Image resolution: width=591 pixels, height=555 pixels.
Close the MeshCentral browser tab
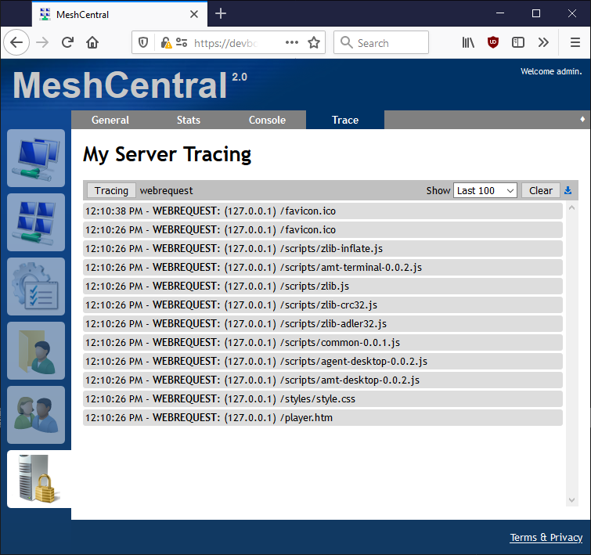pos(193,14)
